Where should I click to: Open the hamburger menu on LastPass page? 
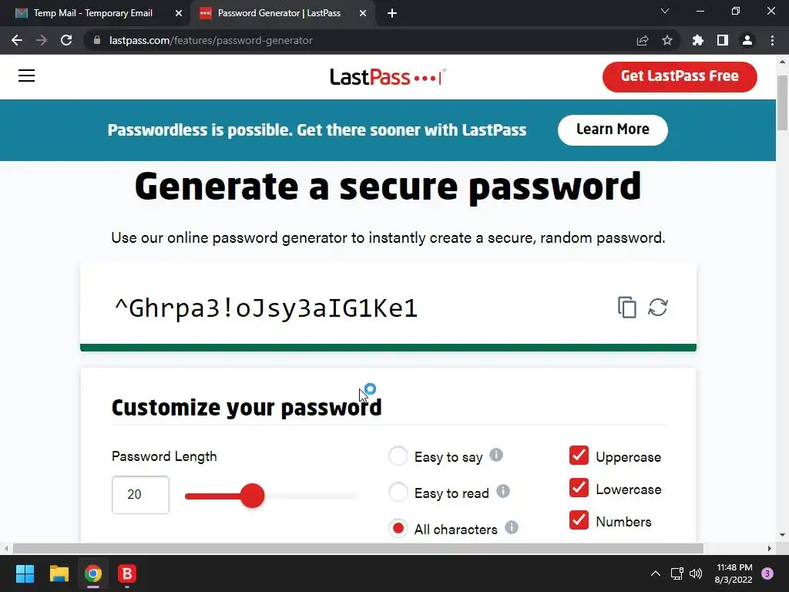point(27,76)
